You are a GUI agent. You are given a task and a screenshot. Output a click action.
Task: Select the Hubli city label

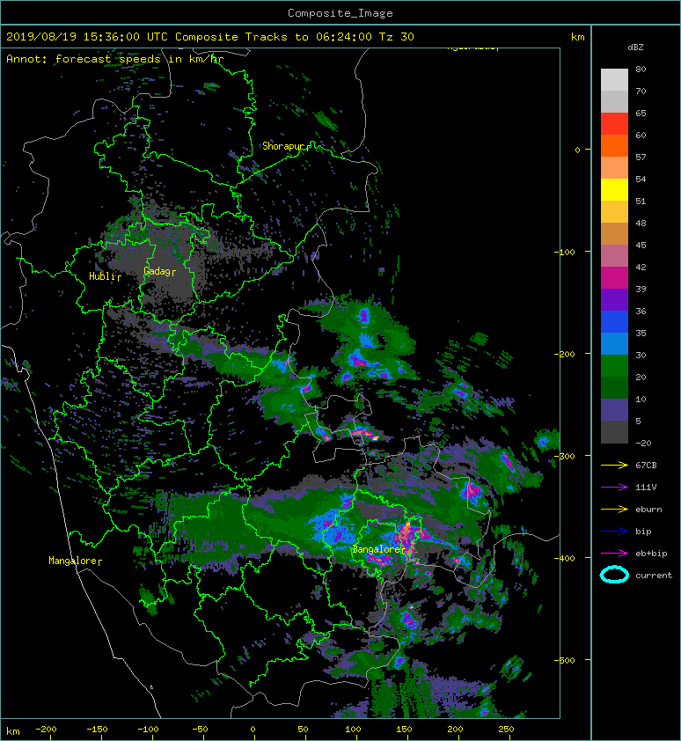pyautogui.click(x=102, y=276)
